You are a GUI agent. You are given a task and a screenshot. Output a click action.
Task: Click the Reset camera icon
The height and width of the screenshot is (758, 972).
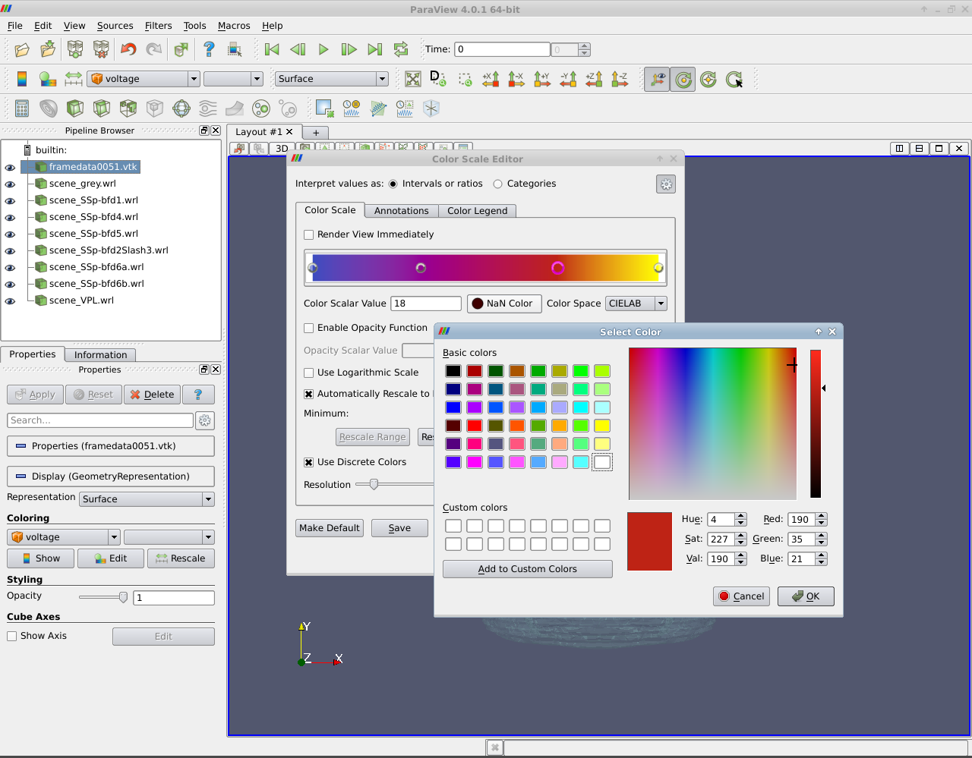tap(412, 79)
